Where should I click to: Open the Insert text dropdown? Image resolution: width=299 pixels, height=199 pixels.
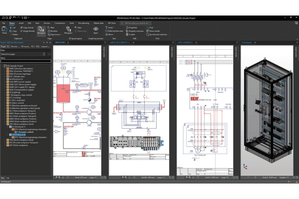(x=110, y=27)
